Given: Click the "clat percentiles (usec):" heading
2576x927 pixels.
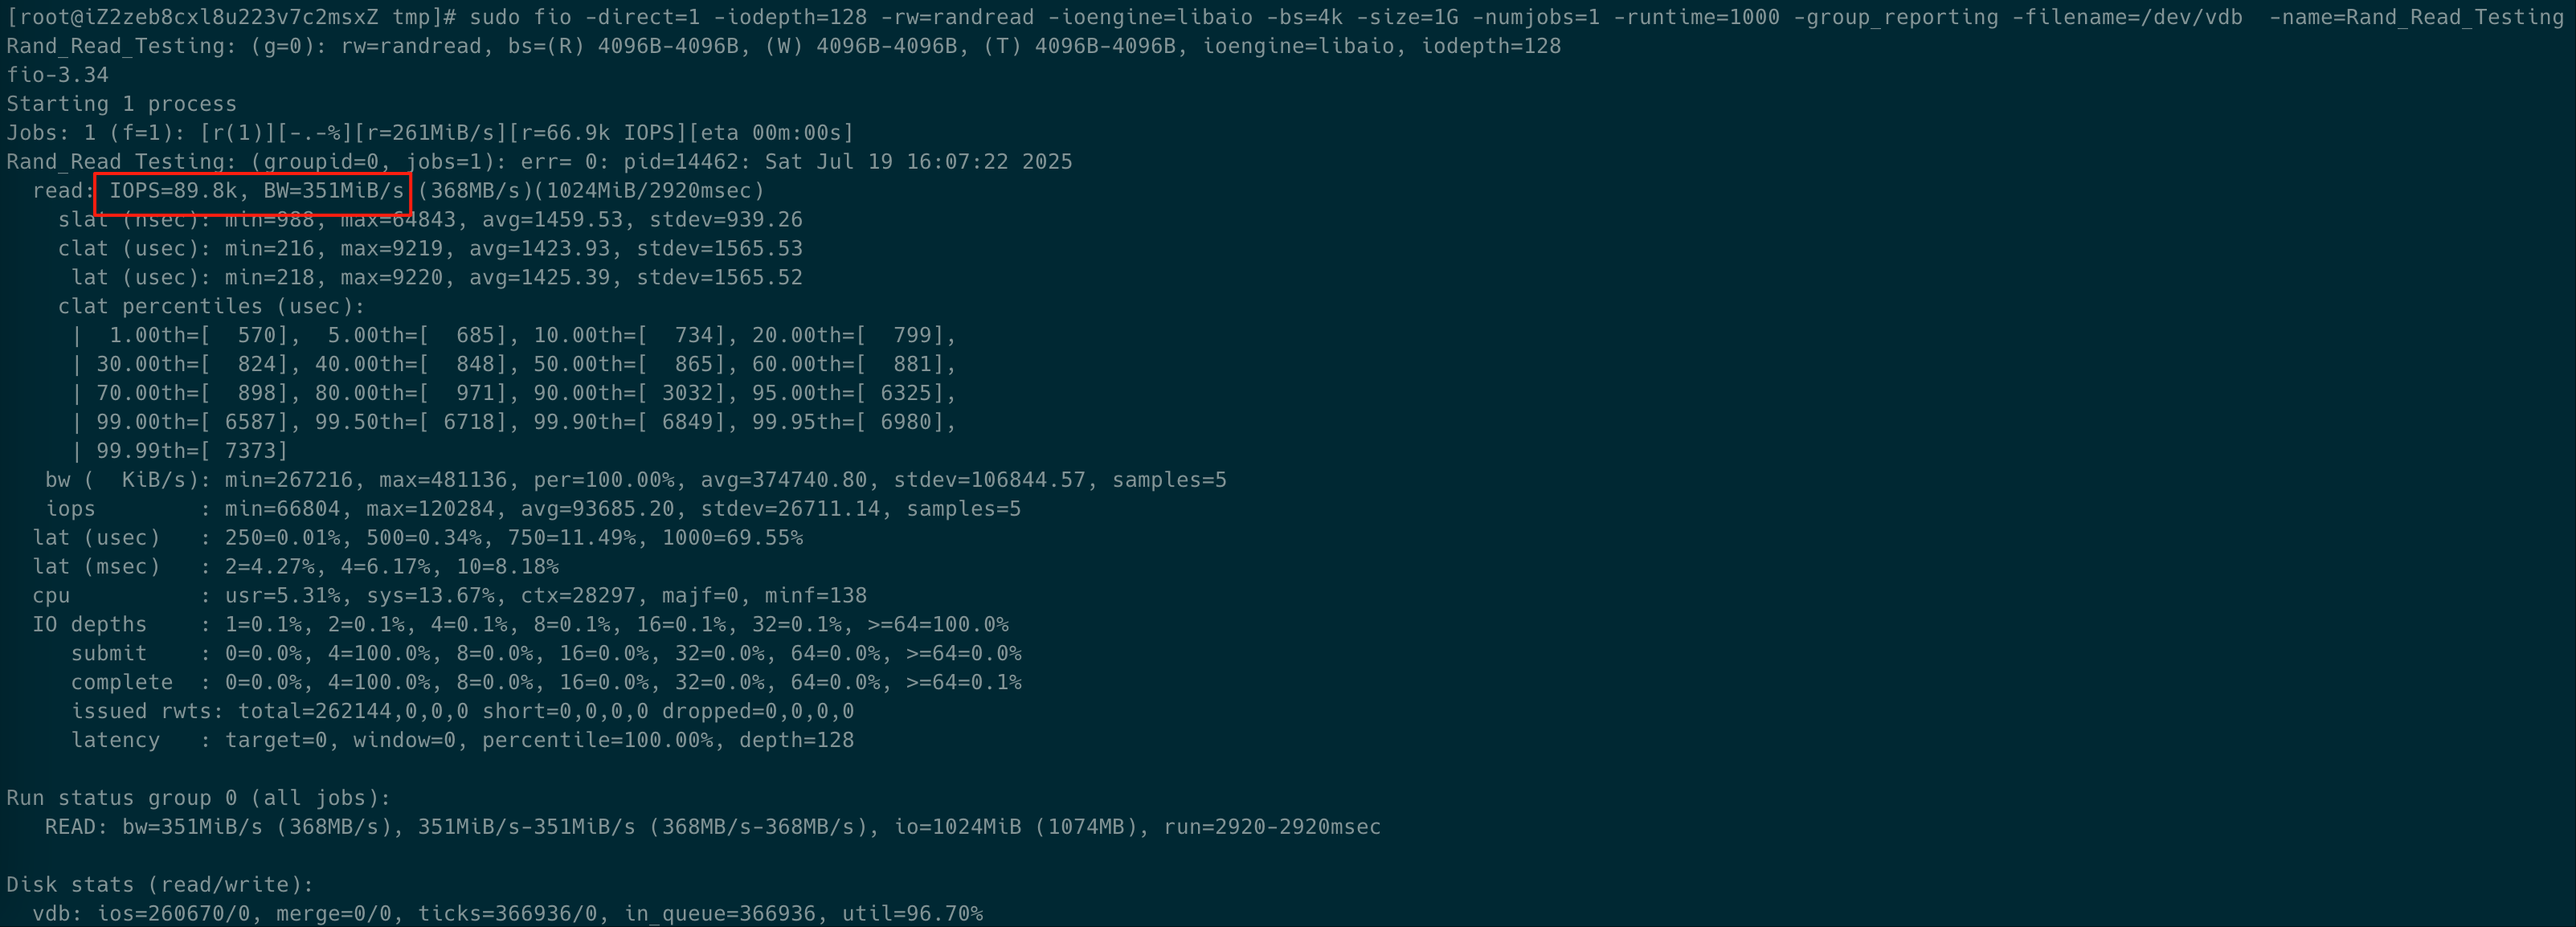Looking at the screenshot, I should 211,306.
